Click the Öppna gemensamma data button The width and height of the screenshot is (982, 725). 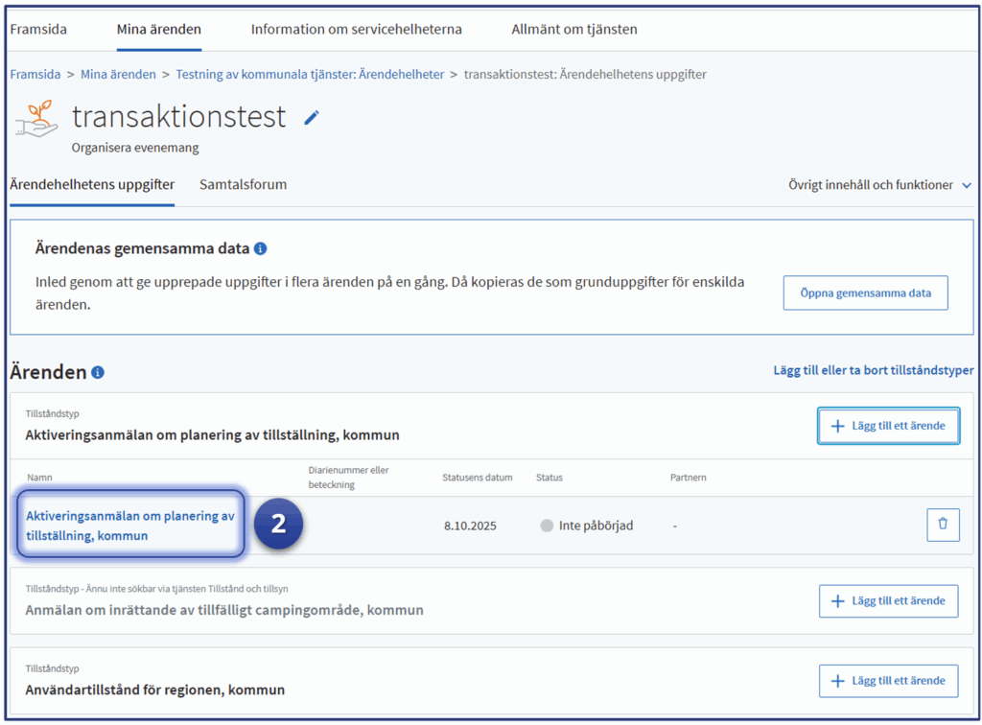(x=865, y=293)
